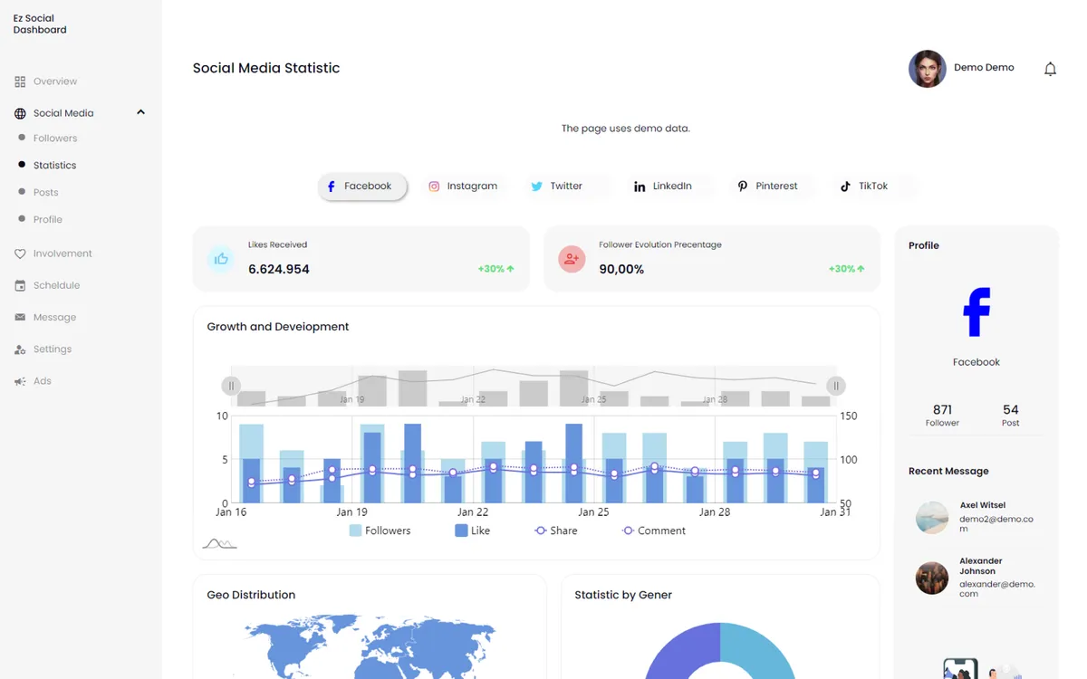Click the world map in Geo Distribution
This screenshot has width=1087, height=679.
click(x=371, y=646)
